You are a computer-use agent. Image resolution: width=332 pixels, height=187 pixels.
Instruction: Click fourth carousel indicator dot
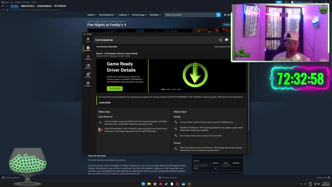coord(179,89)
